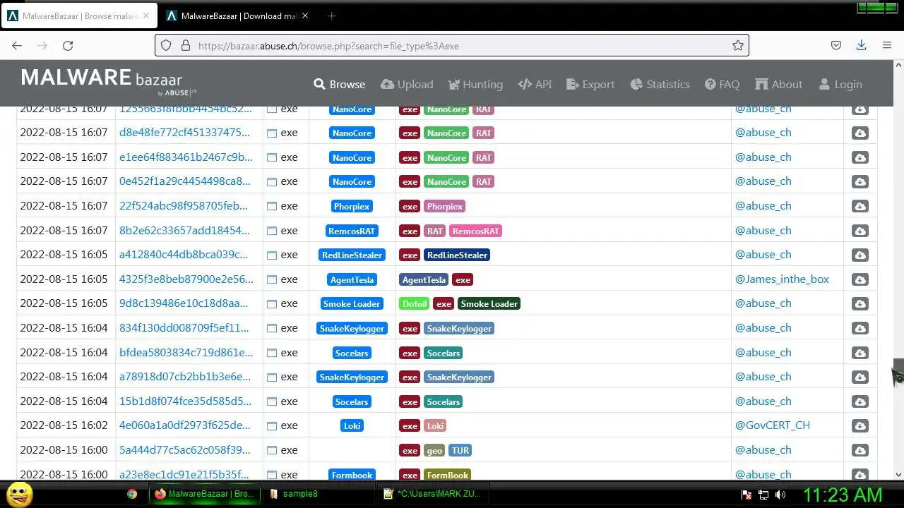Image resolution: width=904 pixels, height=508 pixels.
Task: Open hash 4325f3e8beb87900e2e56 link
Action: (186, 279)
